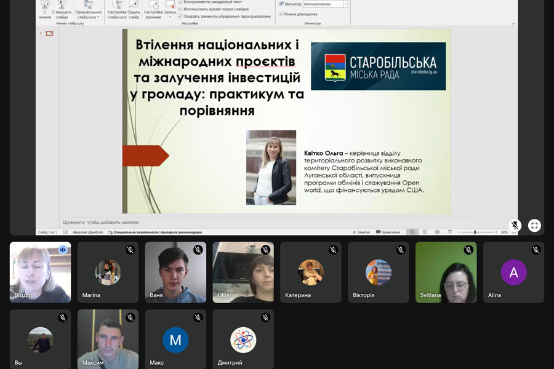Click the Rehearse Timings icon
Image resolution: width=554 pixels, height=369 pixels.
[x=153, y=9]
